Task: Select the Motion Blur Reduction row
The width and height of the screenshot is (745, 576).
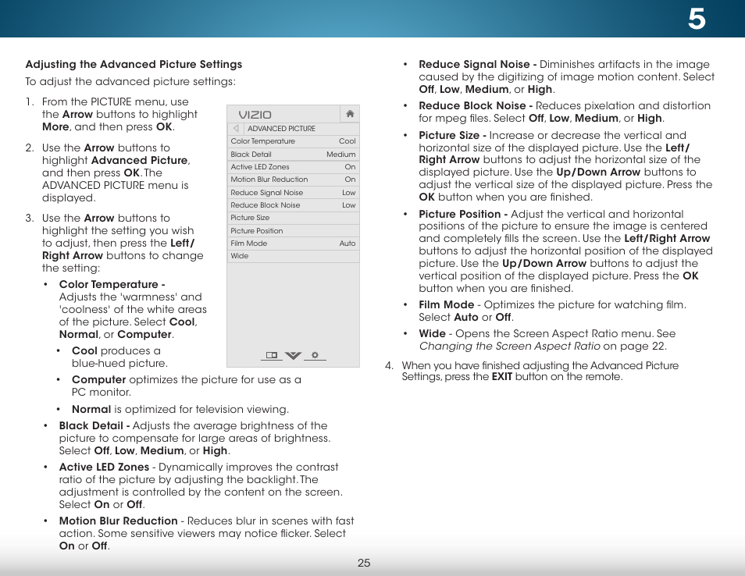Action: pos(293,180)
